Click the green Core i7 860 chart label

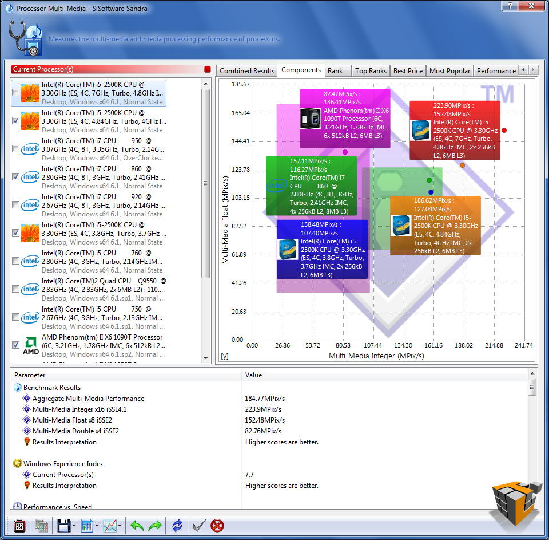tap(311, 186)
